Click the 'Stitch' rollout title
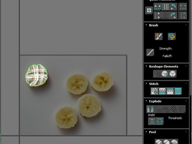This screenshot has height=144, width=192. point(154,84)
